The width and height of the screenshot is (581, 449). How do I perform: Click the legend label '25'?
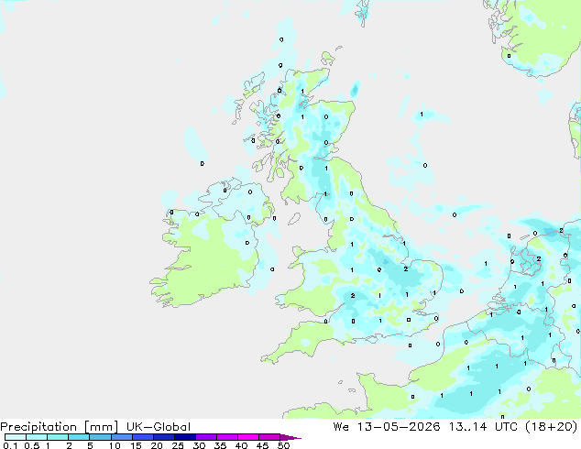coord(178,445)
